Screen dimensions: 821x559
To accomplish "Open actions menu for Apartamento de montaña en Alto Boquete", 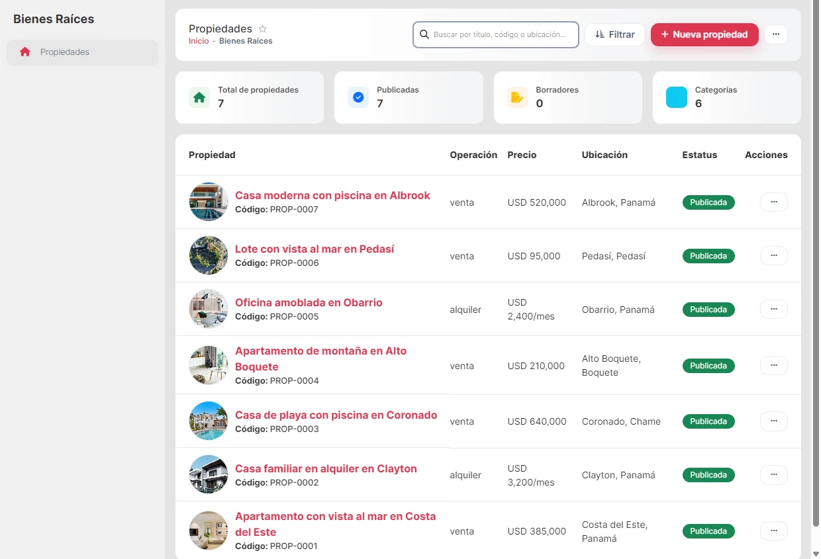I will pos(774,365).
